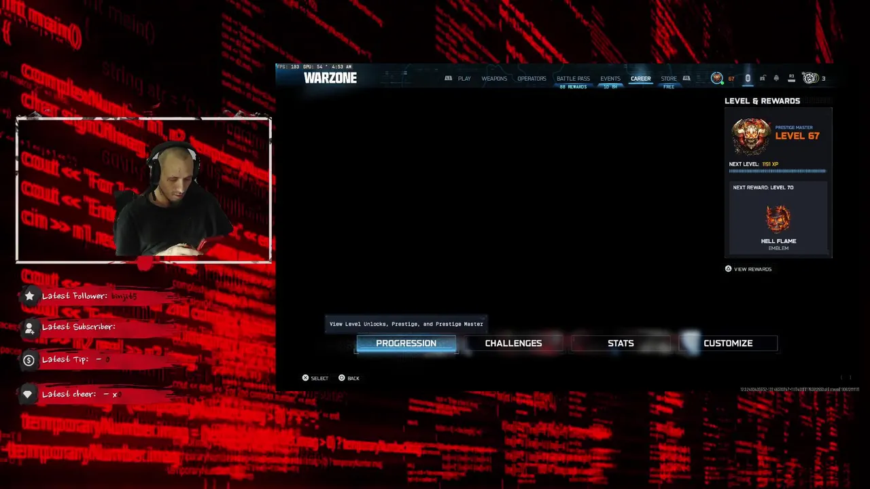The height and width of the screenshot is (489, 870).
Task: Click the padlock icon in the top bar
Action: pos(762,78)
